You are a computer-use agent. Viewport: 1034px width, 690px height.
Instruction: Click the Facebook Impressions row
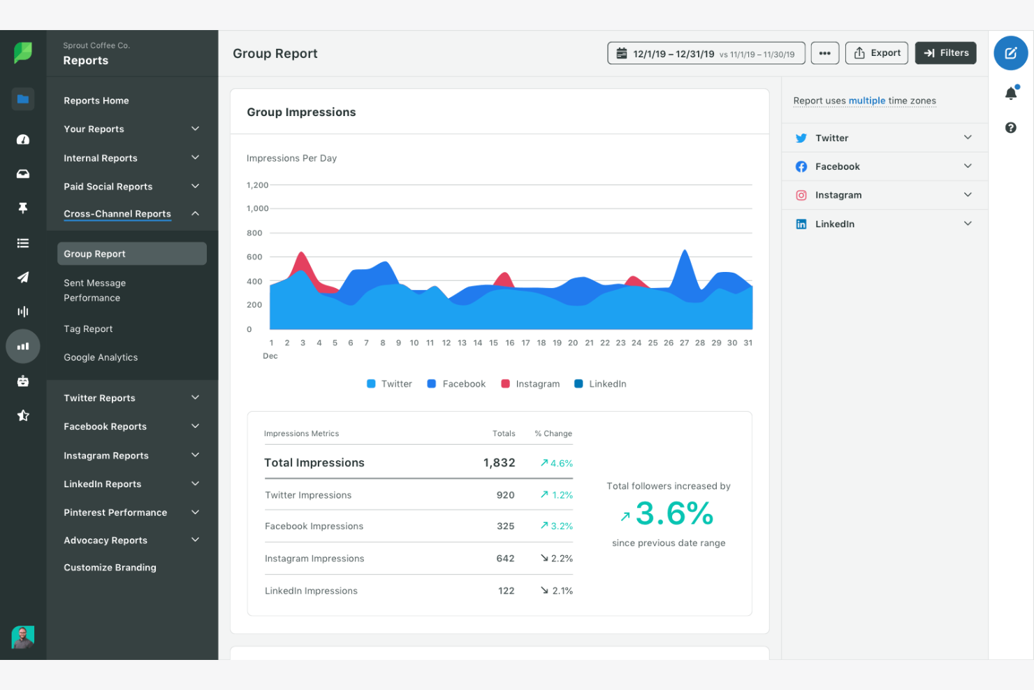[x=418, y=526]
